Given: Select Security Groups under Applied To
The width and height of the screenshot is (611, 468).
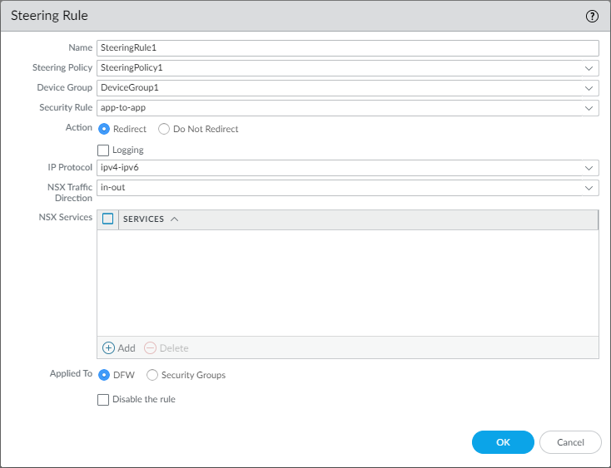Looking at the screenshot, I should [152, 375].
